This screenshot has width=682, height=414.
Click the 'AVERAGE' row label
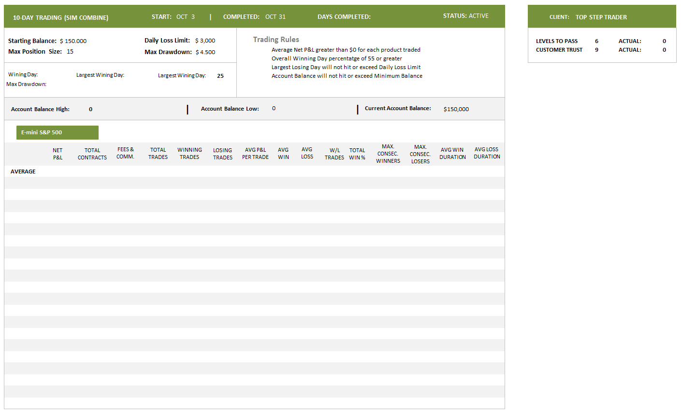tap(23, 171)
